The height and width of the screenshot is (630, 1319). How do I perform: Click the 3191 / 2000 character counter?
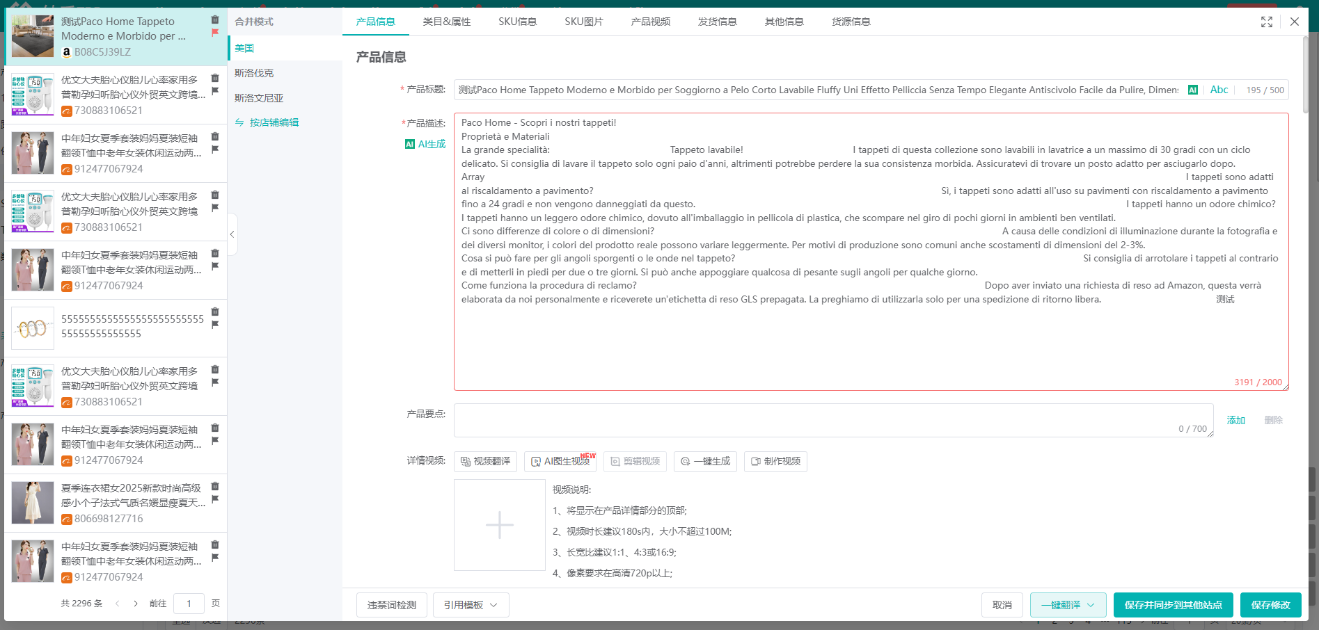pyautogui.click(x=1258, y=382)
